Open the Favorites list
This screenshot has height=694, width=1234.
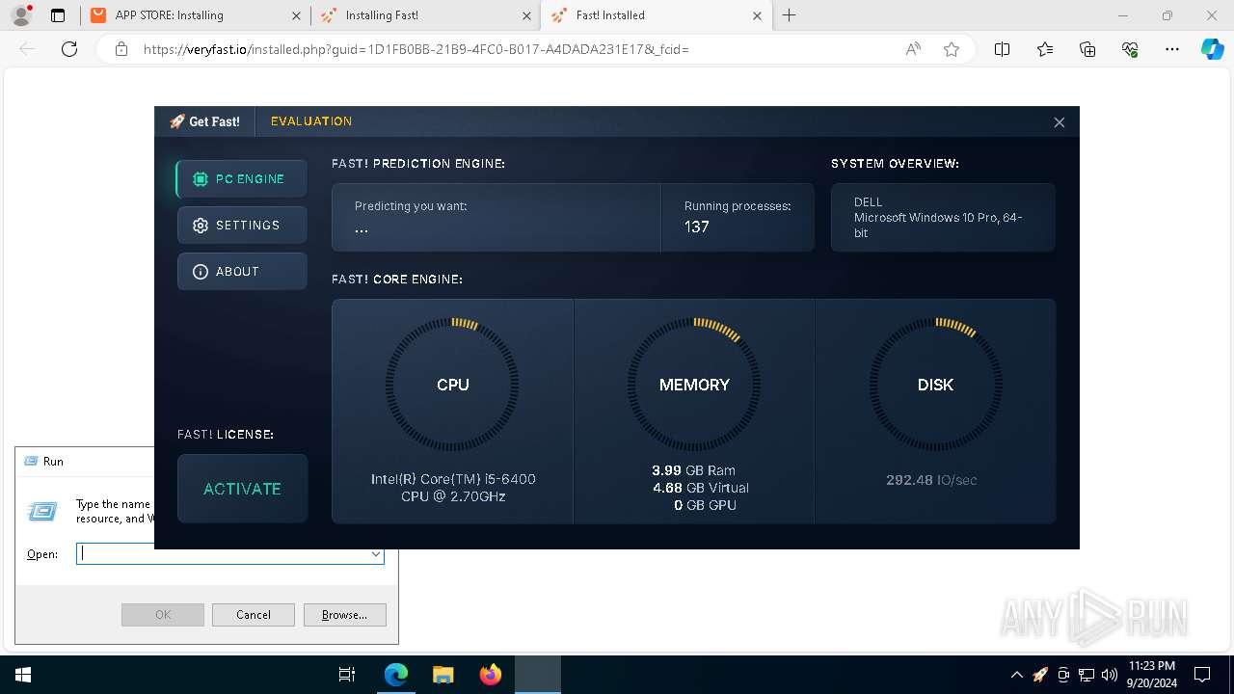1045,49
